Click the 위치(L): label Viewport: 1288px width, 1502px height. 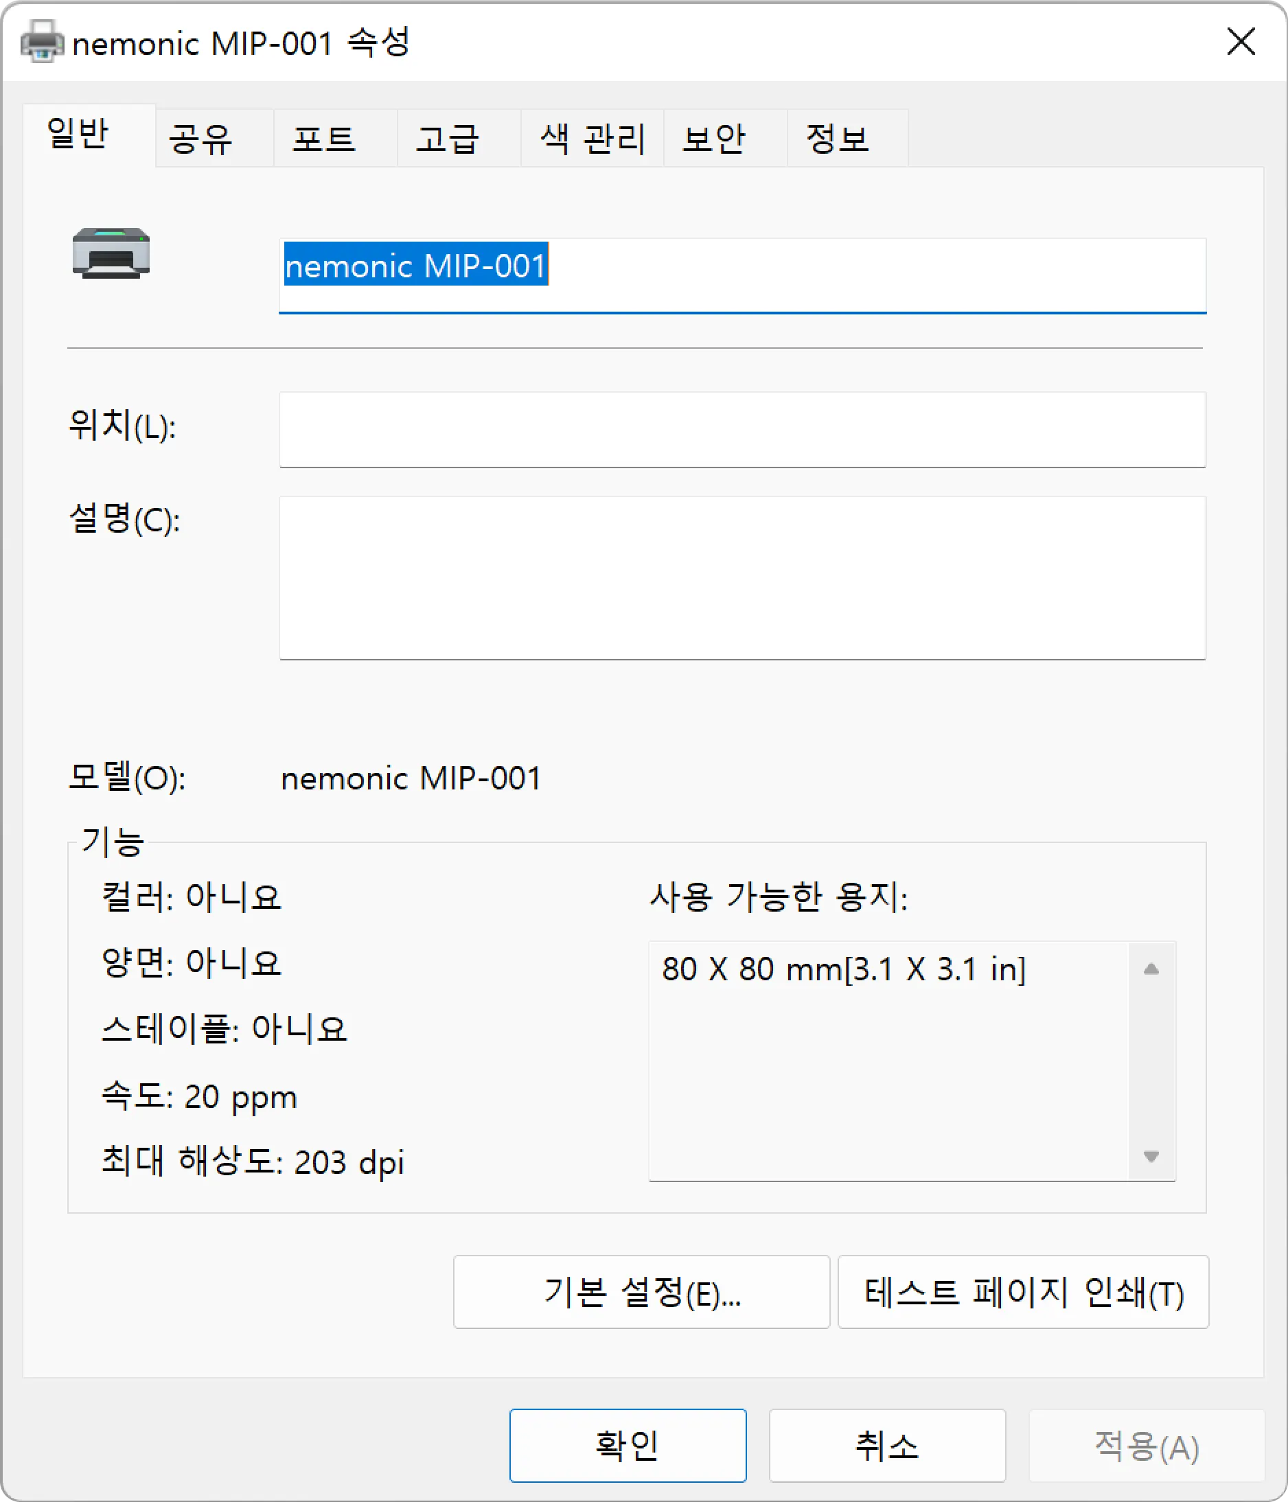coord(122,425)
